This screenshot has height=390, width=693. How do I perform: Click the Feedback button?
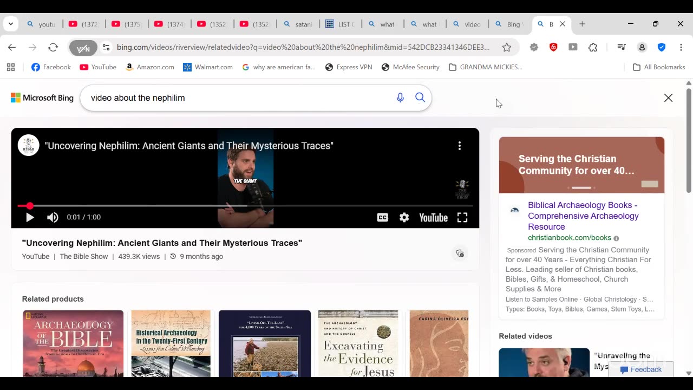point(641,369)
